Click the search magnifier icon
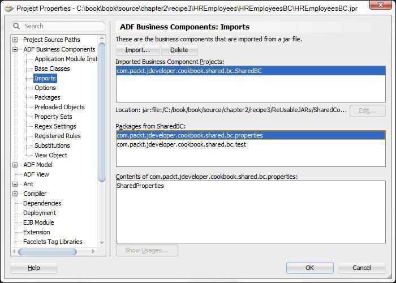The image size is (396, 283). [x=17, y=26]
